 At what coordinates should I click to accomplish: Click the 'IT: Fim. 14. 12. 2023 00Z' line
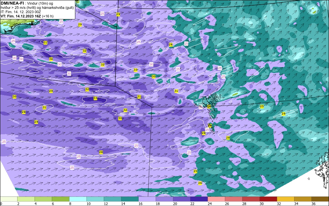point(20,12)
